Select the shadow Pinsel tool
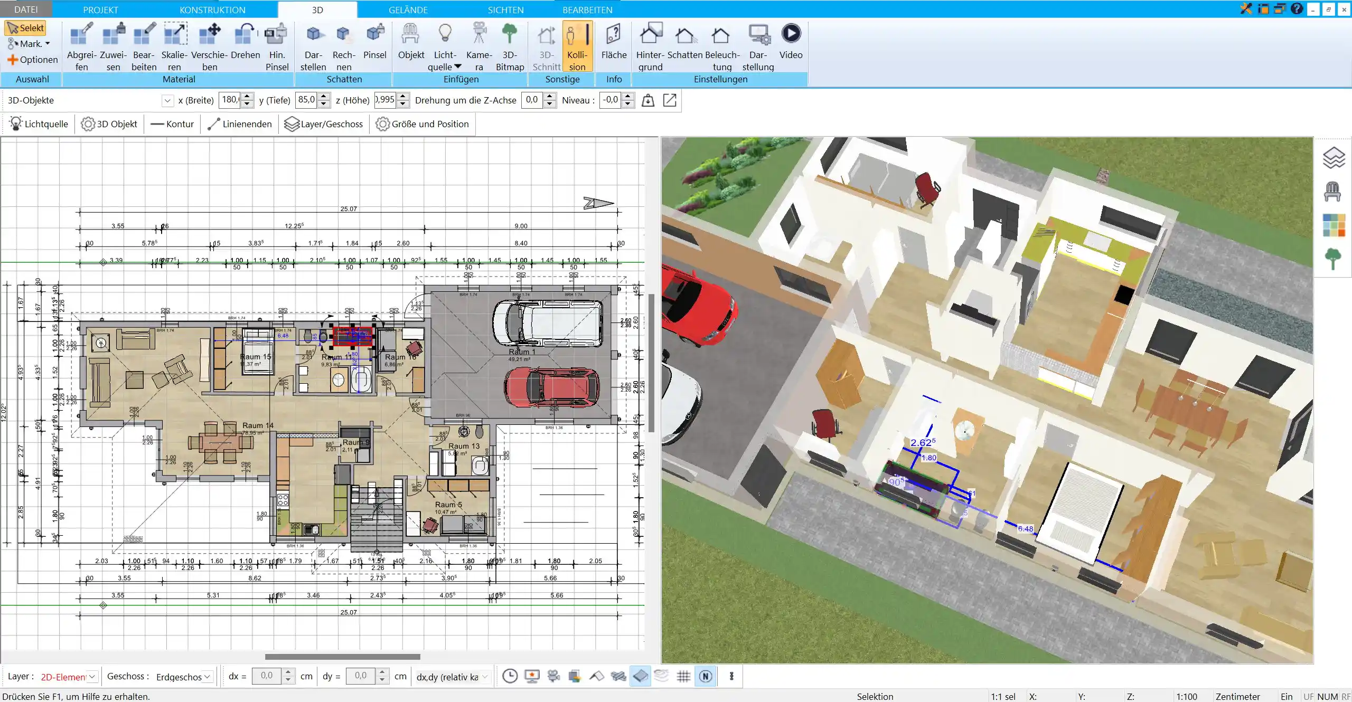 click(x=374, y=41)
